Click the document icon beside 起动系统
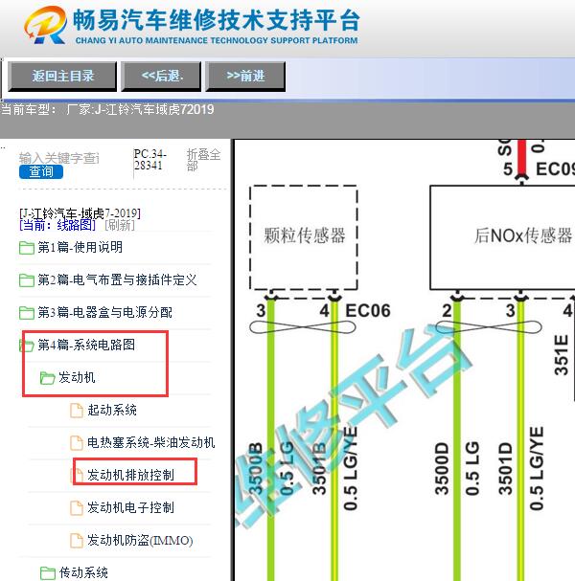Viewport: 575px width, 581px height. (x=77, y=411)
